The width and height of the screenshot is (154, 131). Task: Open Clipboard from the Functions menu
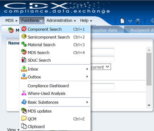(55, 126)
